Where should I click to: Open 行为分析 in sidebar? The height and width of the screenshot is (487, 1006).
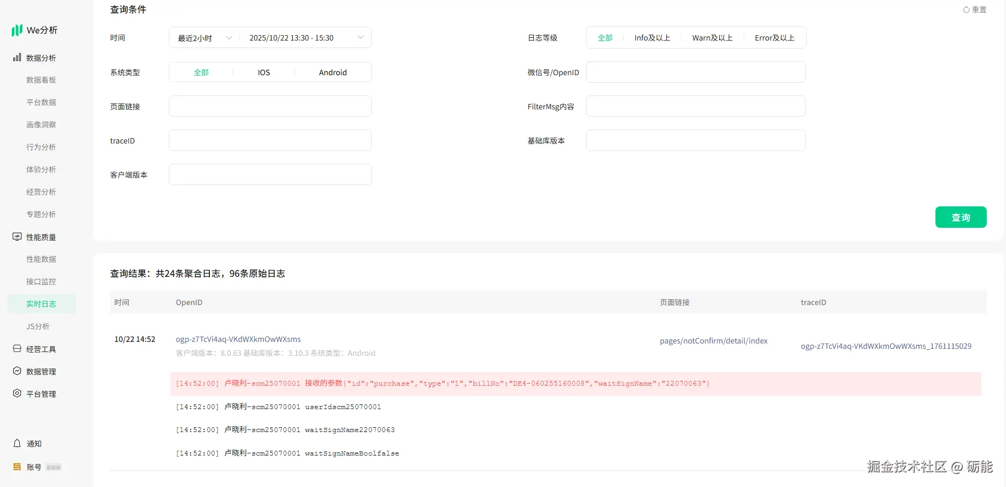point(41,147)
